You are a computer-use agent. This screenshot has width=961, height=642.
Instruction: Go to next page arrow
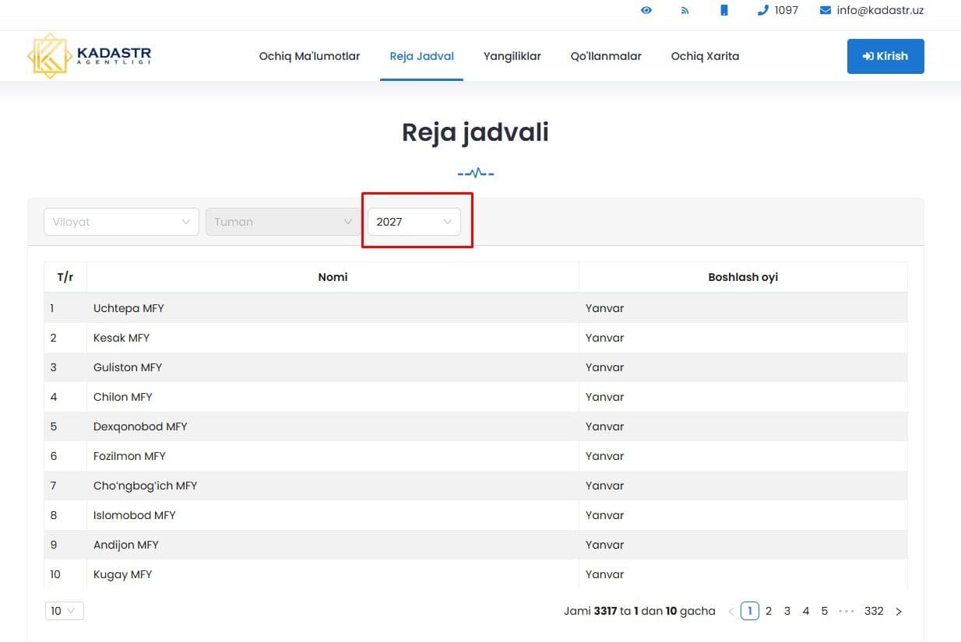(899, 612)
